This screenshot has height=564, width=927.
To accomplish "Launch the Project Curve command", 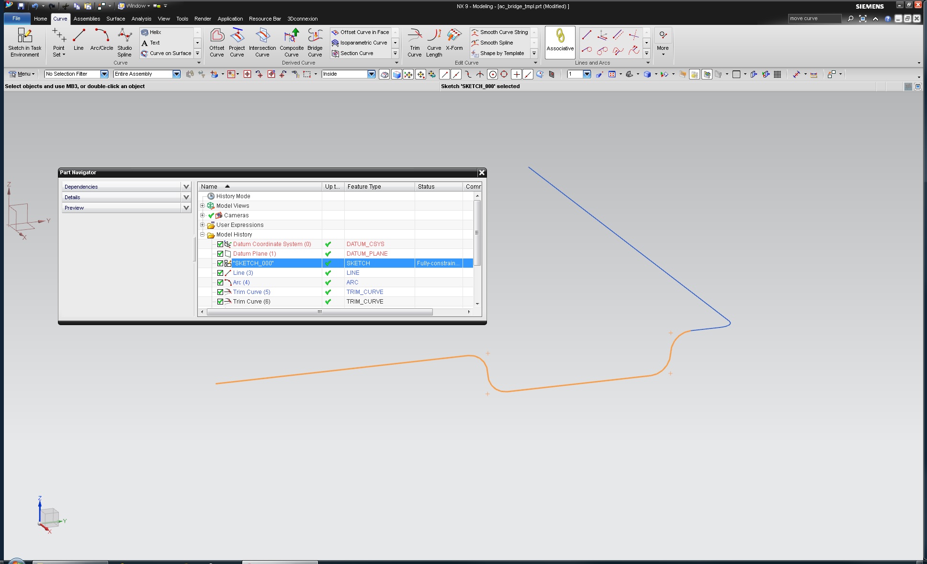I will point(237,42).
